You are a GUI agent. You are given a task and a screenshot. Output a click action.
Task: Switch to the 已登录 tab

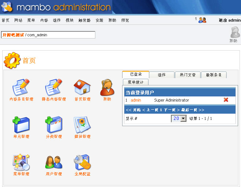[136, 74]
